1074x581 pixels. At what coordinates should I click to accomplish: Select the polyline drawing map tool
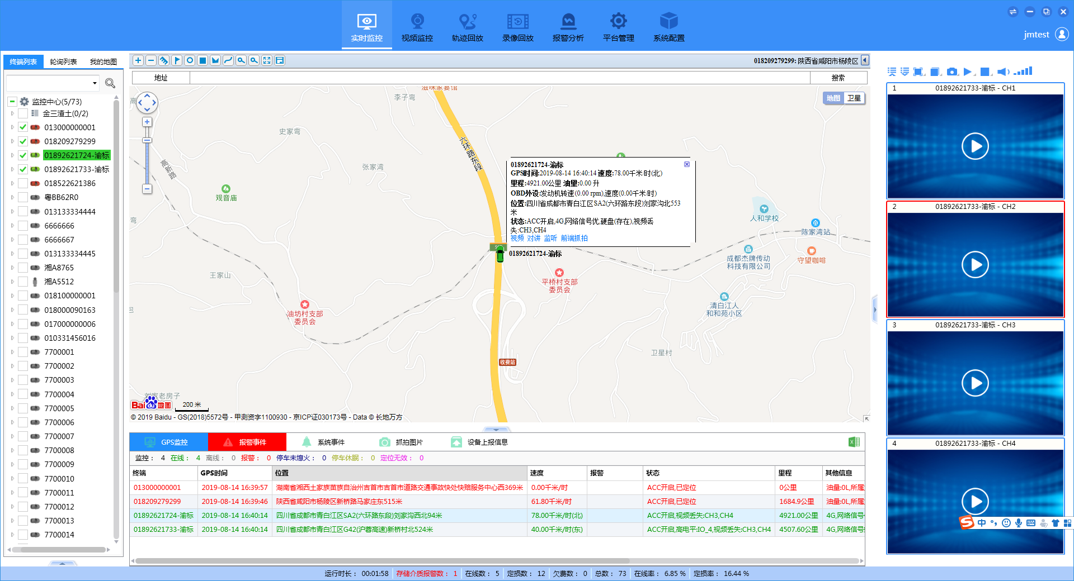(x=228, y=60)
